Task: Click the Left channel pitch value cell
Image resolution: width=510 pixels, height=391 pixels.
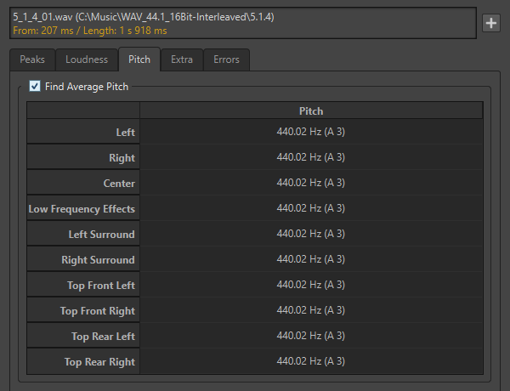Action: 311,133
